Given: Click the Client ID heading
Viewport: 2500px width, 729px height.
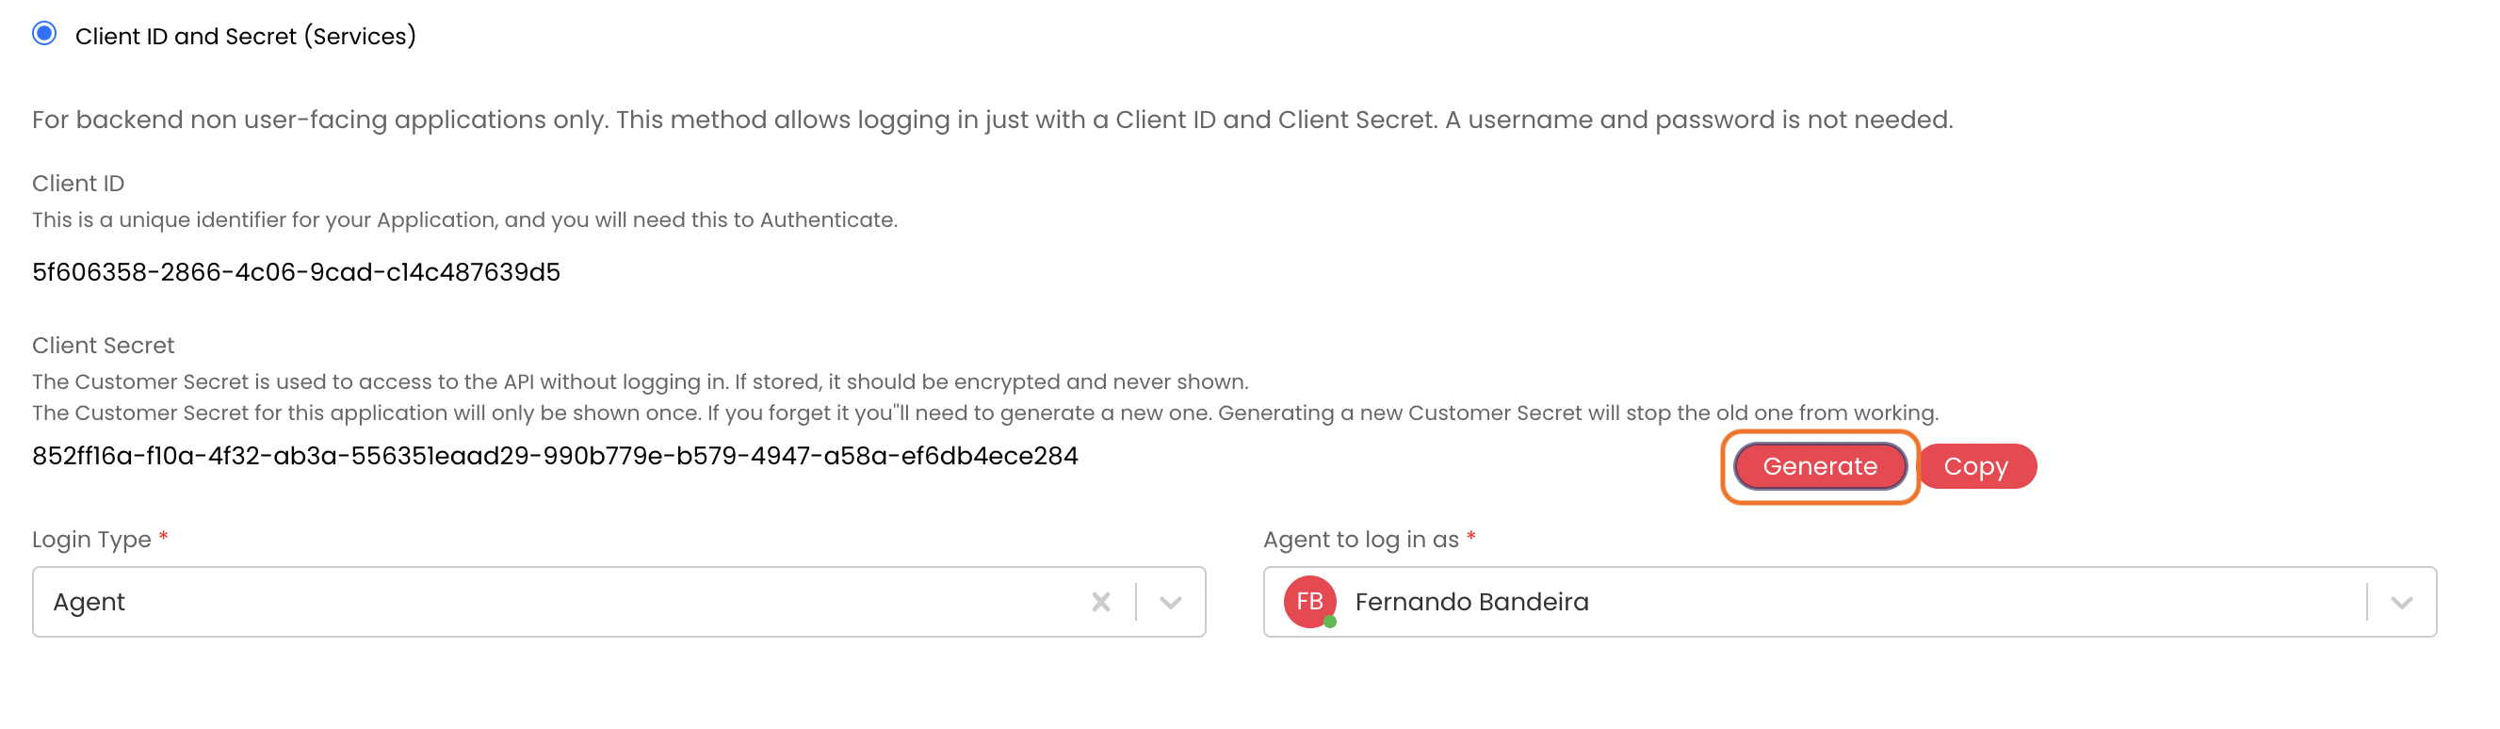Looking at the screenshot, I should point(77,184).
